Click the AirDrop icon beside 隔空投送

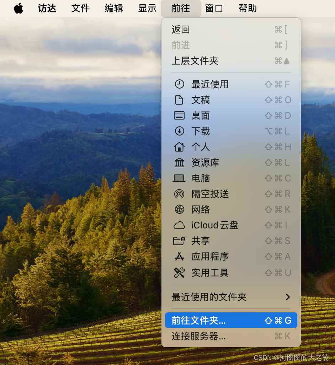179,194
